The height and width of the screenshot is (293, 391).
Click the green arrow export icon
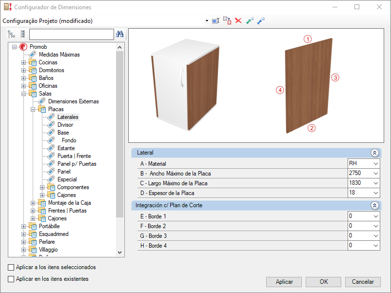[250, 20]
